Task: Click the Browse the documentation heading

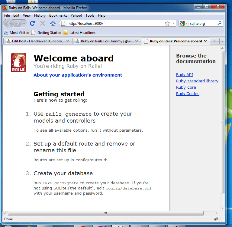Action: click(196, 58)
